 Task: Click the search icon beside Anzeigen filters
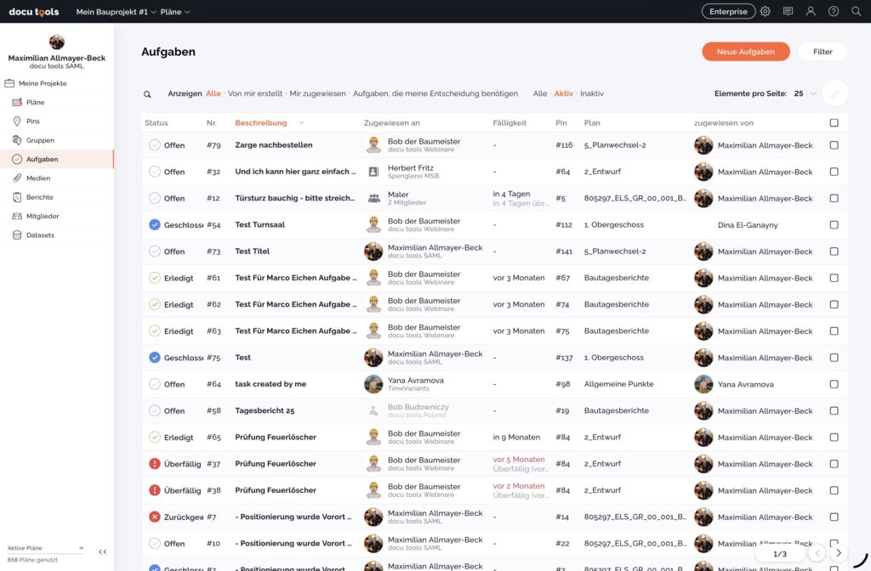point(147,94)
